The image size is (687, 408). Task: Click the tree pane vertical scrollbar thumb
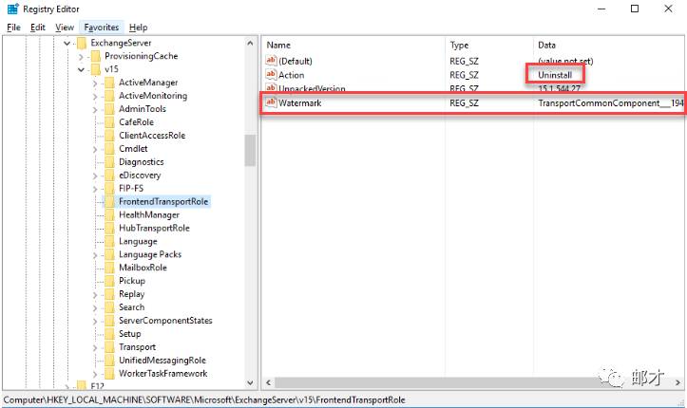(x=250, y=150)
